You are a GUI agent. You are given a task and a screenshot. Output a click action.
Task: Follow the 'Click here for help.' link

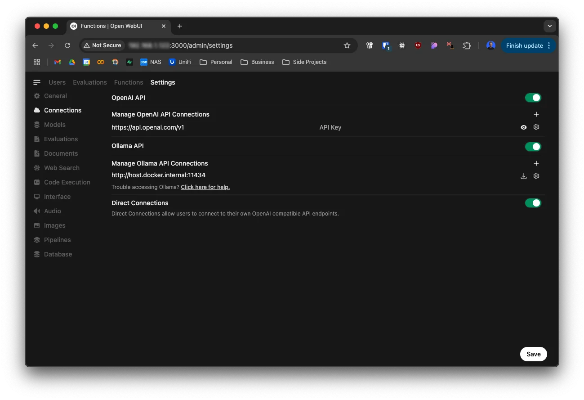tap(205, 187)
